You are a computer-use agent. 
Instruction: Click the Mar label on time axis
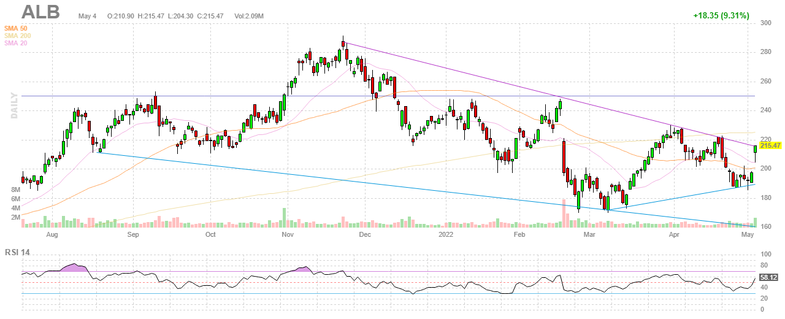click(x=589, y=234)
